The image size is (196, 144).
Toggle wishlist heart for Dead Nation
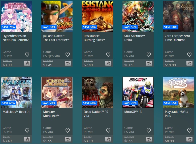(x=108, y=130)
